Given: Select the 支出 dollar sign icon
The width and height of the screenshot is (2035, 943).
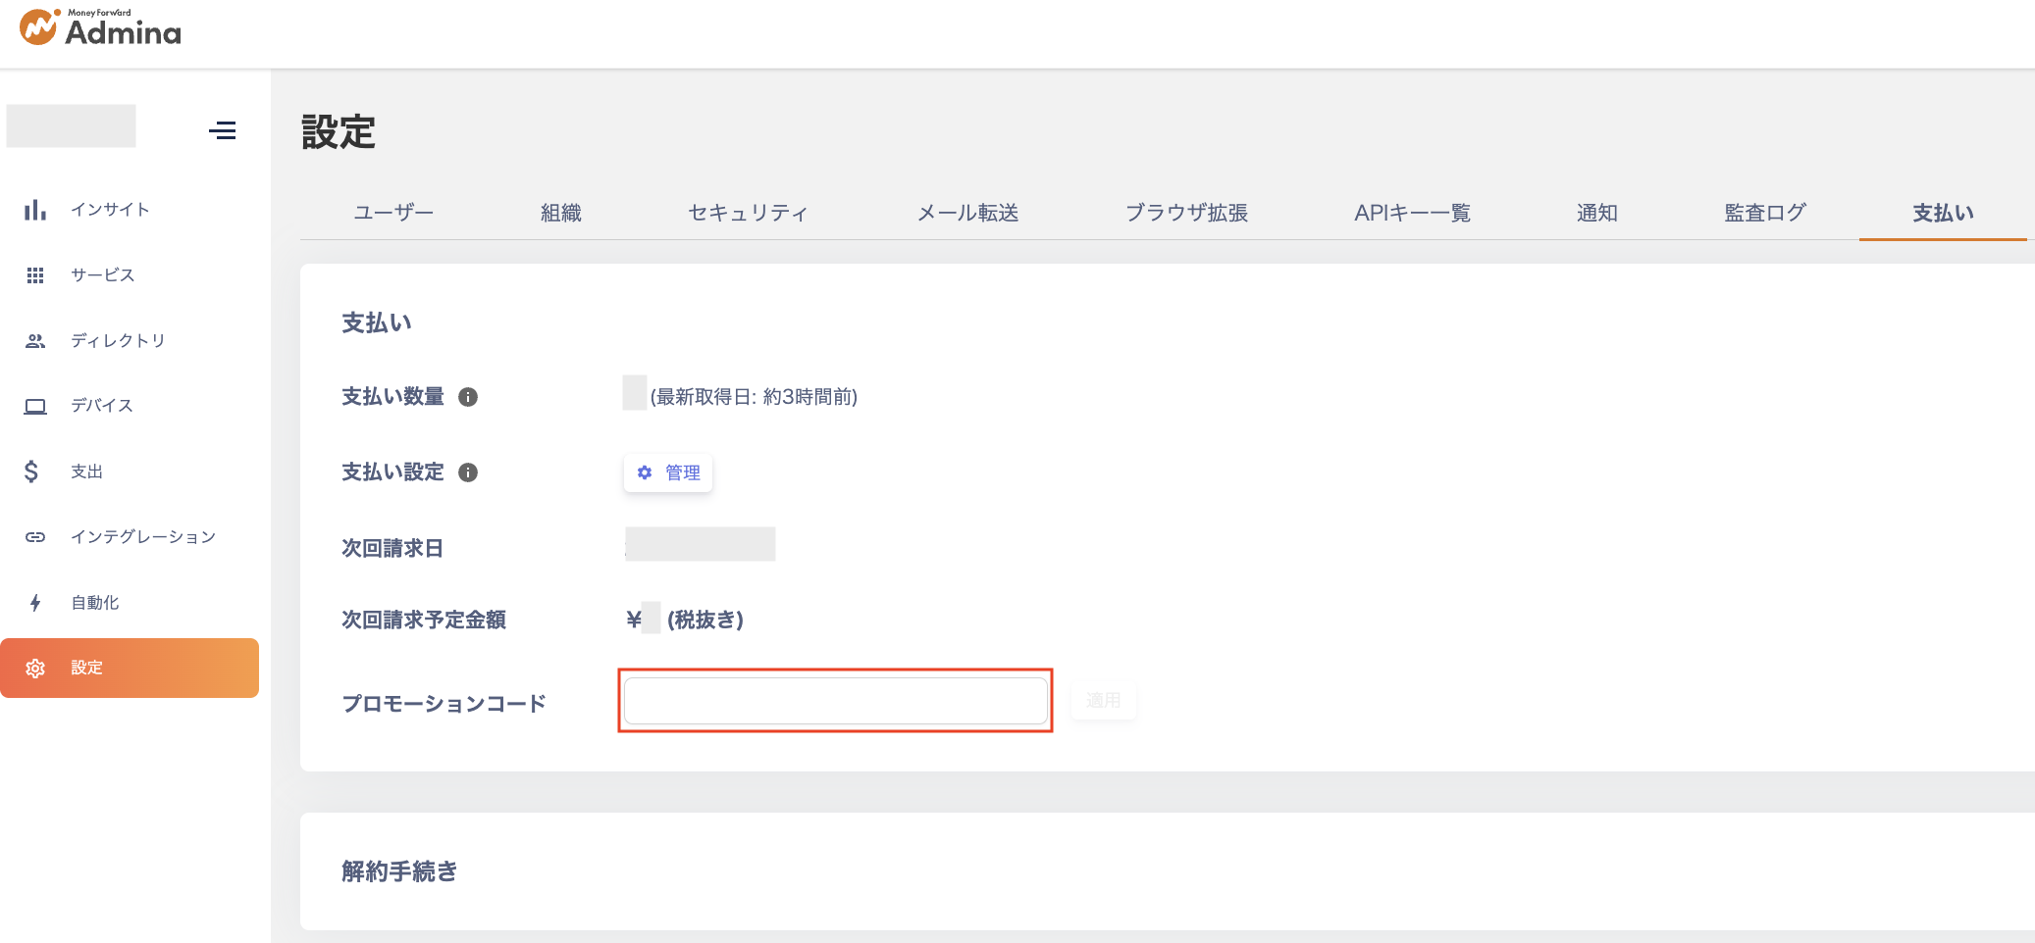Looking at the screenshot, I should click(32, 471).
